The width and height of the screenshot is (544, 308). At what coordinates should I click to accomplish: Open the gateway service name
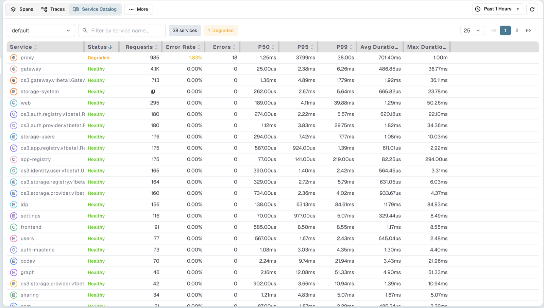(x=31, y=69)
